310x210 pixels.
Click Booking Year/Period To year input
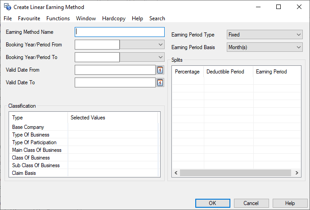pyautogui.click(x=97, y=57)
